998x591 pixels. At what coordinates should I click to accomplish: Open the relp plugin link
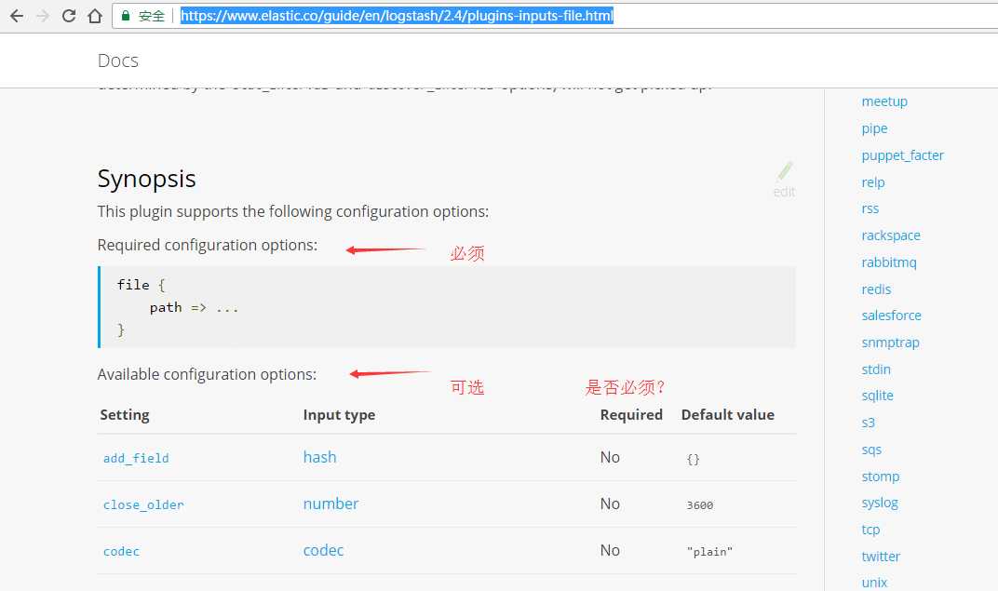pos(872,182)
